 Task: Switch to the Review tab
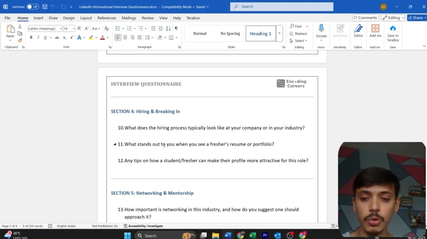(x=148, y=18)
